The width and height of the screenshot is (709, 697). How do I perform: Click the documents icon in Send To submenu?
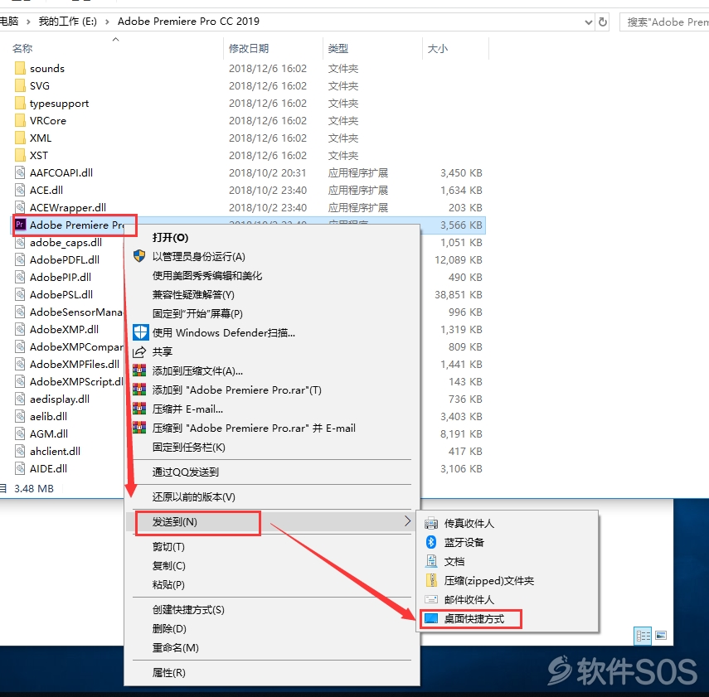click(x=431, y=561)
